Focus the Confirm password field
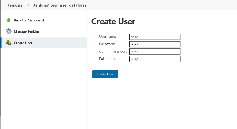Image resolution: width=237 pixels, height=129 pixels. pyautogui.click(x=155, y=52)
